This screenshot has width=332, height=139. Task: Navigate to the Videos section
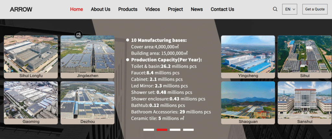click(152, 9)
